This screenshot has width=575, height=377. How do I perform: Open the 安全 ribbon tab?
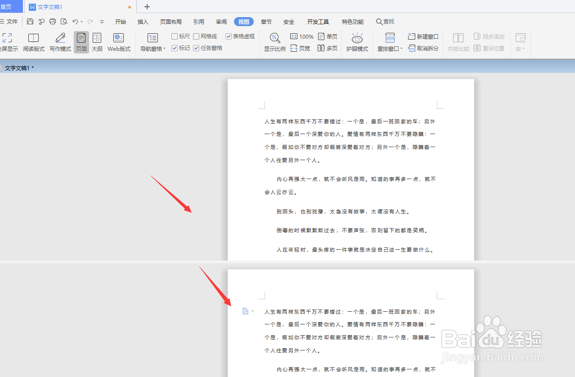[289, 22]
